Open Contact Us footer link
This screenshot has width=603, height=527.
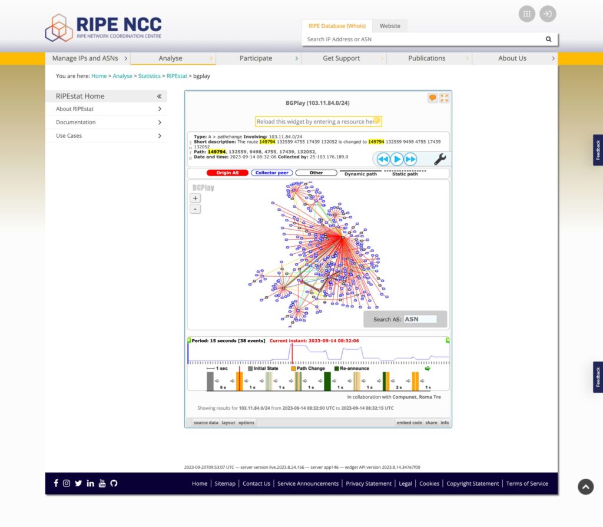click(256, 483)
